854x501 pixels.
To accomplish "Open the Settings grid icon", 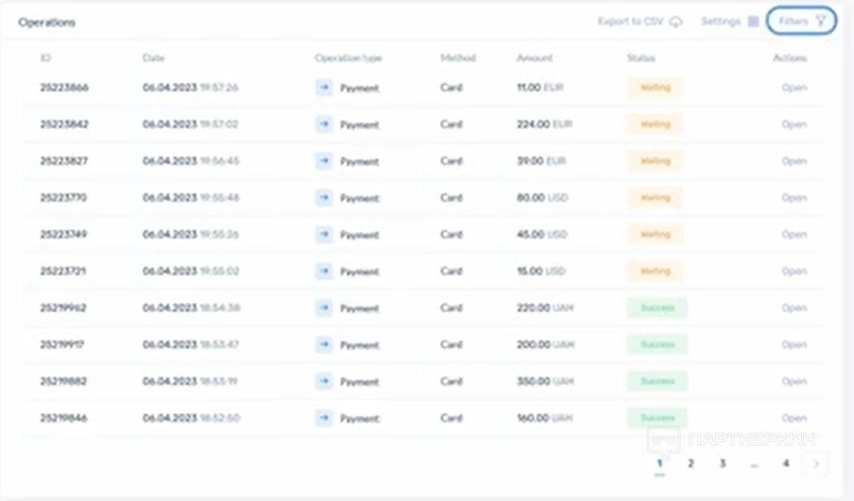I will [x=753, y=21].
